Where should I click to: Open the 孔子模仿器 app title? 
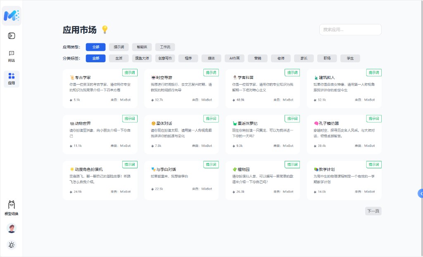pyautogui.click(x=329, y=124)
